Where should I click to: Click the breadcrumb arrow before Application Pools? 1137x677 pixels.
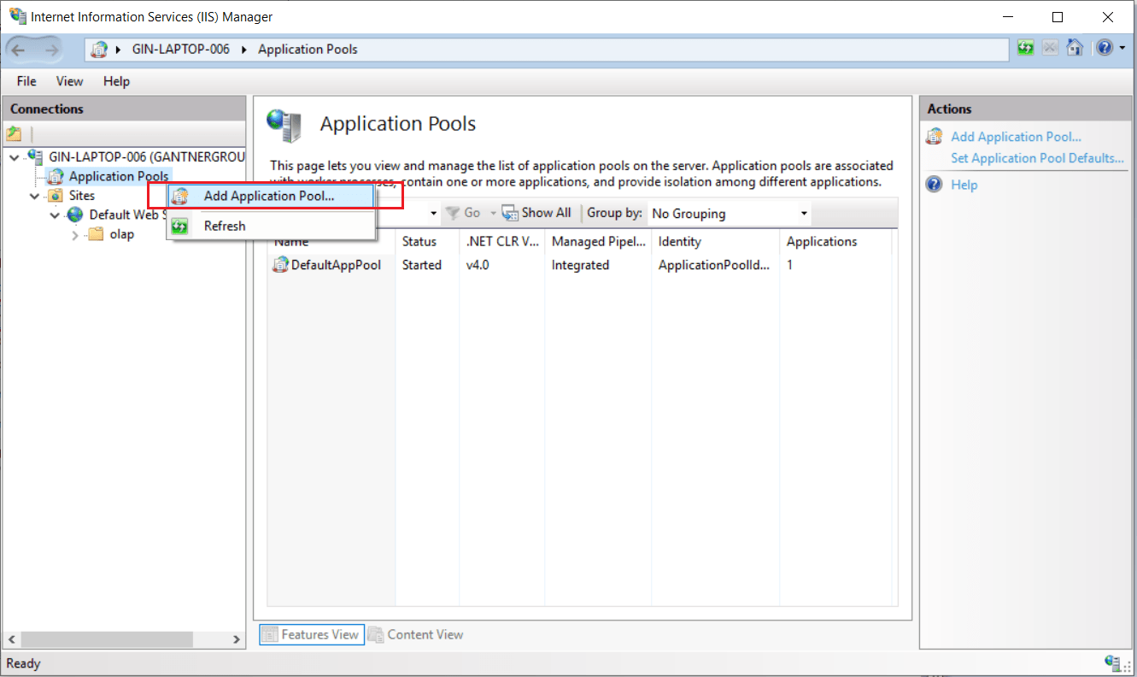pyautogui.click(x=243, y=50)
